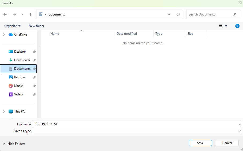Open the Recent locations dropdown arrow
This screenshot has width=243, height=151.
(x=23, y=14)
